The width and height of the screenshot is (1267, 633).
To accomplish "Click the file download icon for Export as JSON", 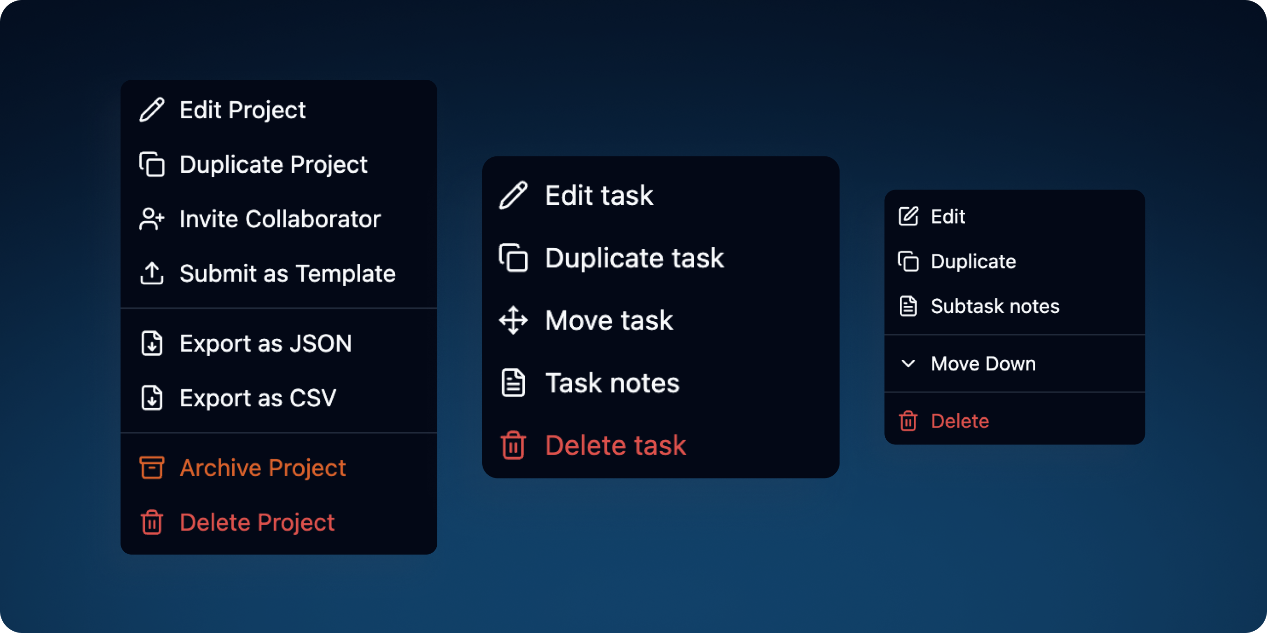I will click(x=151, y=343).
